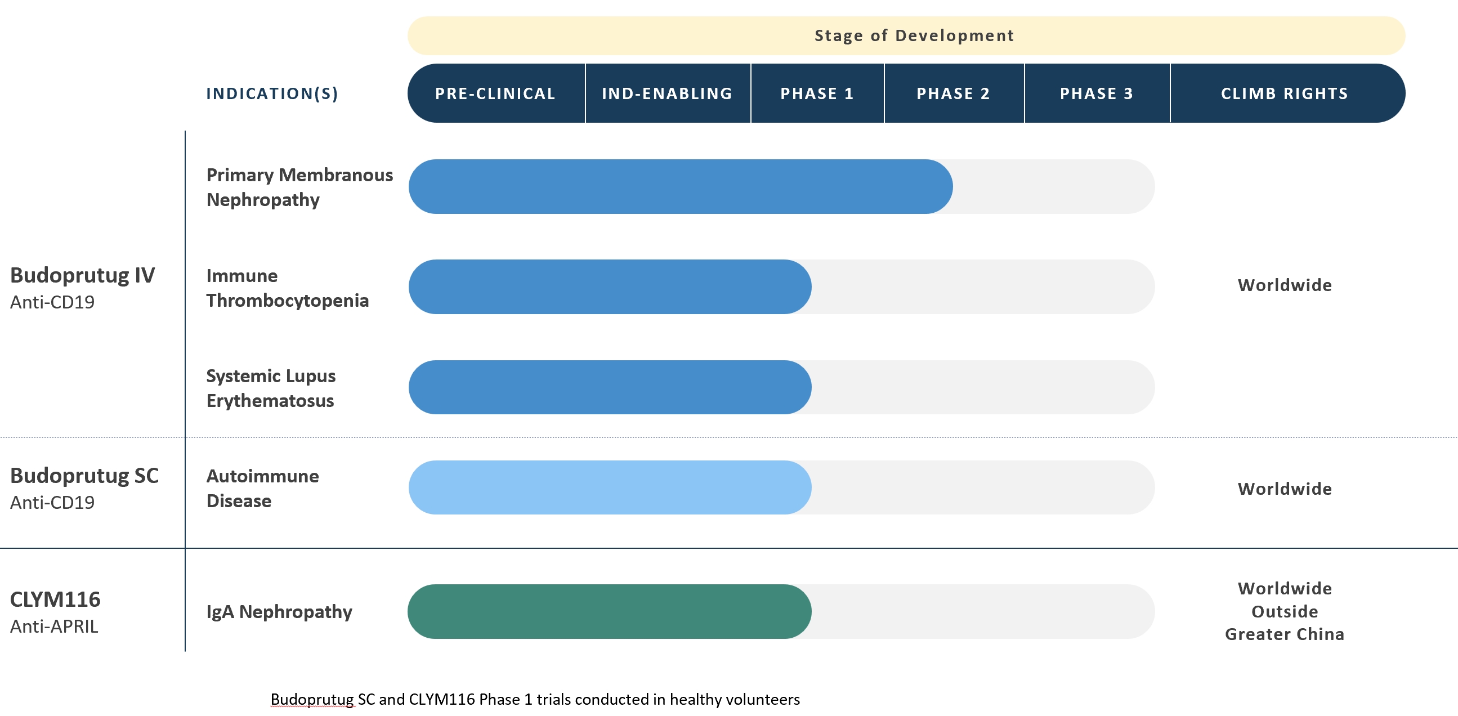Screen dimensions: 1458x716
Task: Click Primary Membranous Nephropathy progress bar
Action: 679,187
